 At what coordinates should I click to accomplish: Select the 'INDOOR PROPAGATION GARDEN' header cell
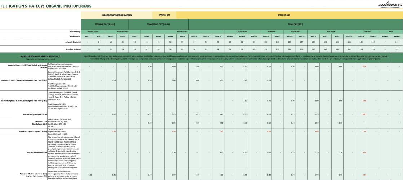coord(117,15)
